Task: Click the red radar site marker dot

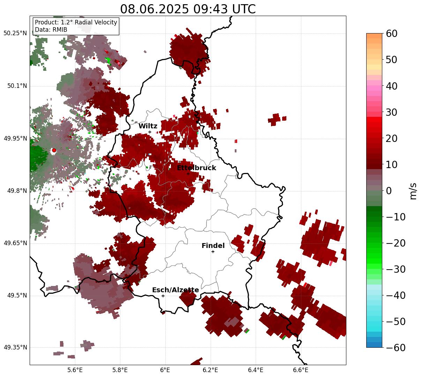Action: pos(54,150)
